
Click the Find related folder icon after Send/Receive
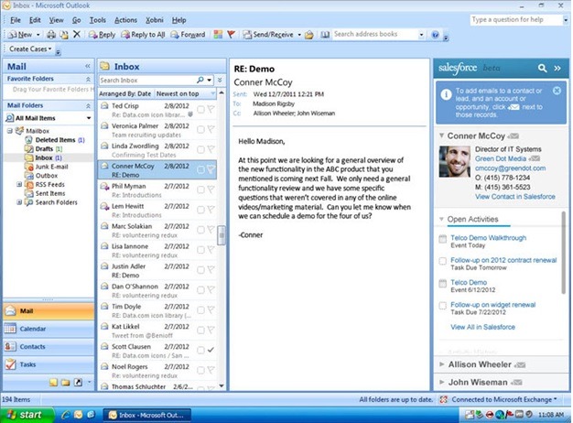click(309, 35)
